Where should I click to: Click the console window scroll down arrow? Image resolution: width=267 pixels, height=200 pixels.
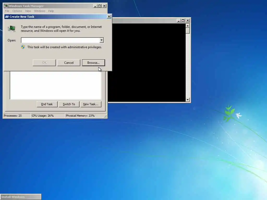tap(187, 100)
